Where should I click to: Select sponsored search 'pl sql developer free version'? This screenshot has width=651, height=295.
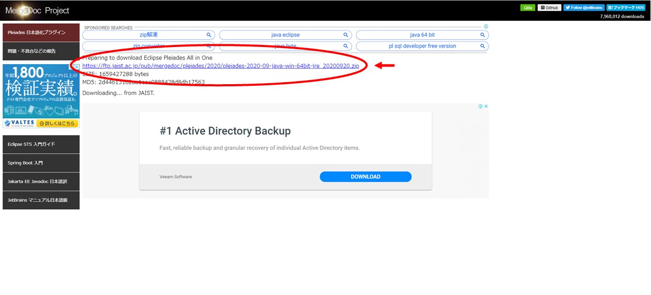[422, 46]
